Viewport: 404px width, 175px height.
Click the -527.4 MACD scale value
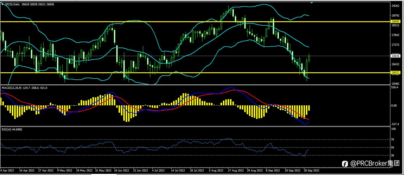(x=395, y=124)
